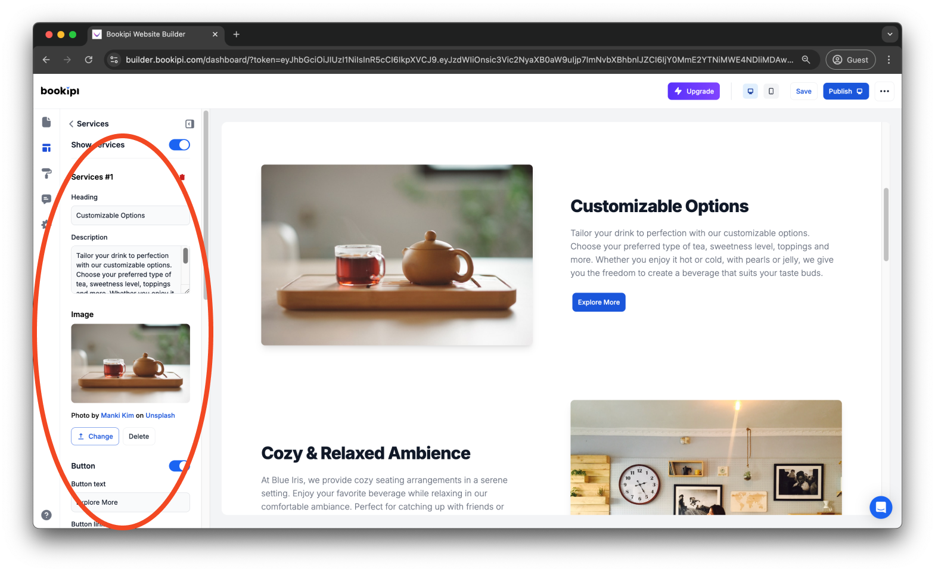
Task: Click the zoom magnifier in address bar
Action: click(806, 60)
